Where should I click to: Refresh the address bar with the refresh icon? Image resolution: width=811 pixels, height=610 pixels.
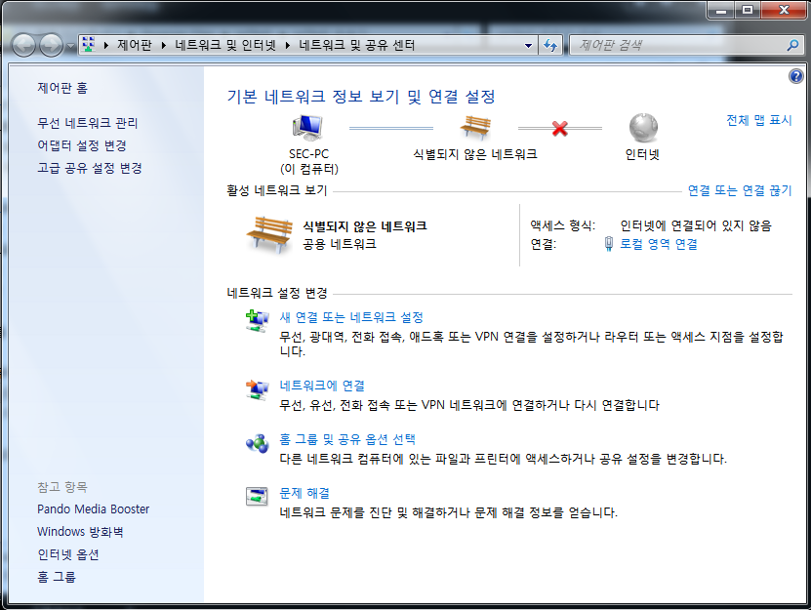click(549, 46)
